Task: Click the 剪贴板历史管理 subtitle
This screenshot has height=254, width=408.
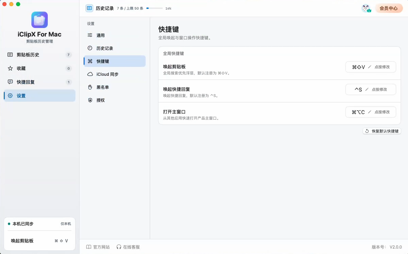Action: click(40, 41)
